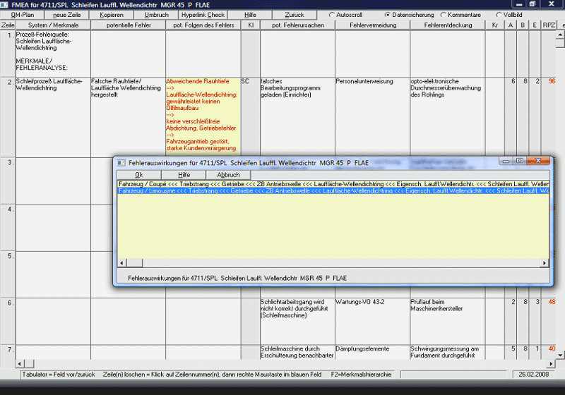The image size is (565, 395).
Task: Add a row with neue Zeile
Action: click(66, 15)
